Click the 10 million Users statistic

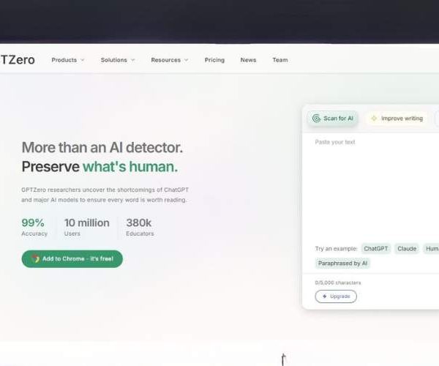(87, 227)
